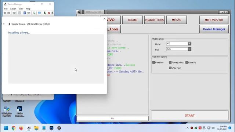Click the round dark MRT taskbar icon
The image size is (235, 132).
59,128
